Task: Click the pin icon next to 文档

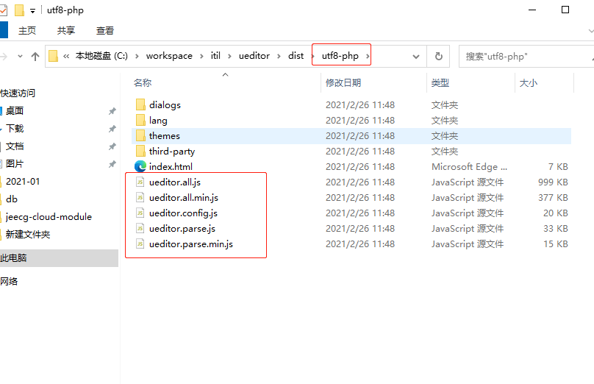Action: pos(112,146)
